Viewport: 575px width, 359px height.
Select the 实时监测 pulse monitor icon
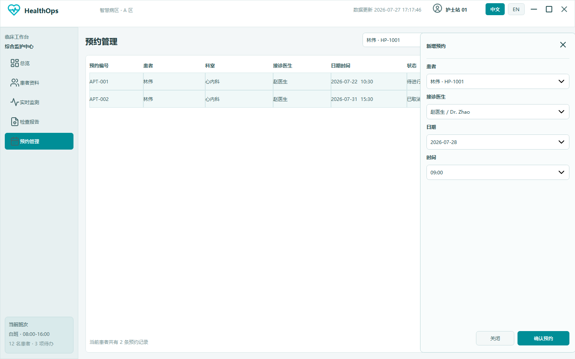(x=15, y=102)
